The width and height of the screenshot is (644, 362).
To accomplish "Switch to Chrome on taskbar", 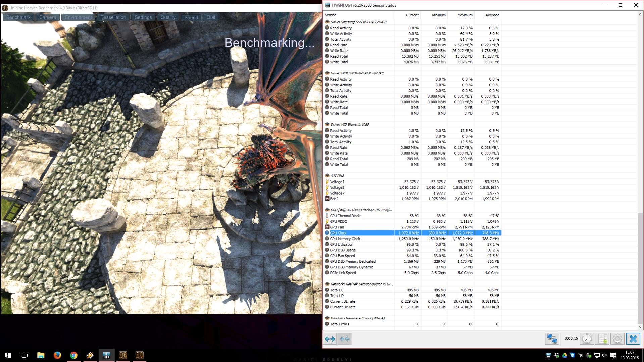I will point(73,355).
